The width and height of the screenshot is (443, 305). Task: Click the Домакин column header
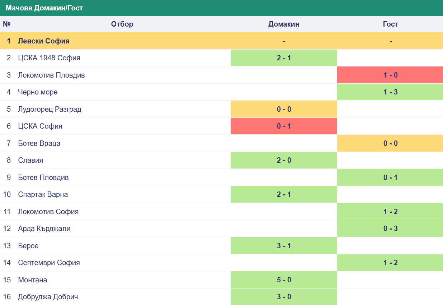click(x=284, y=24)
